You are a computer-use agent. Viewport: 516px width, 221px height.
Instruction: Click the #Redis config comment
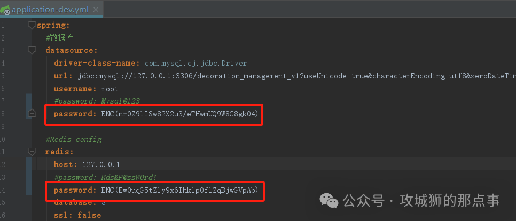coord(73,139)
